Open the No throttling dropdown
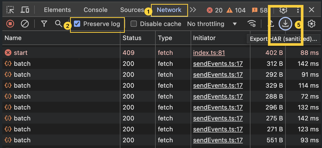Screen dimensions: 322x148 (212, 24)
